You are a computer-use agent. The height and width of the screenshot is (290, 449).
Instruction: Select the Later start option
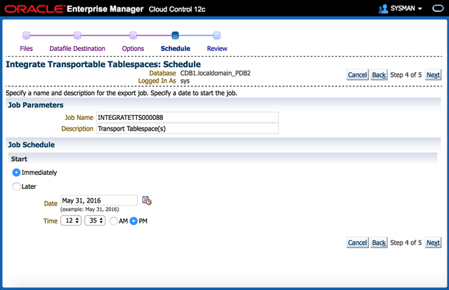[x=16, y=186]
